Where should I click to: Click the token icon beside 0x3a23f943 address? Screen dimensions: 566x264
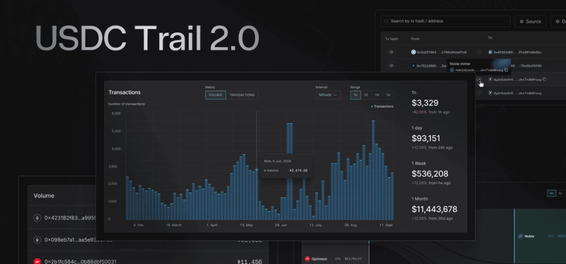pyautogui.click(x=413, y=52)
